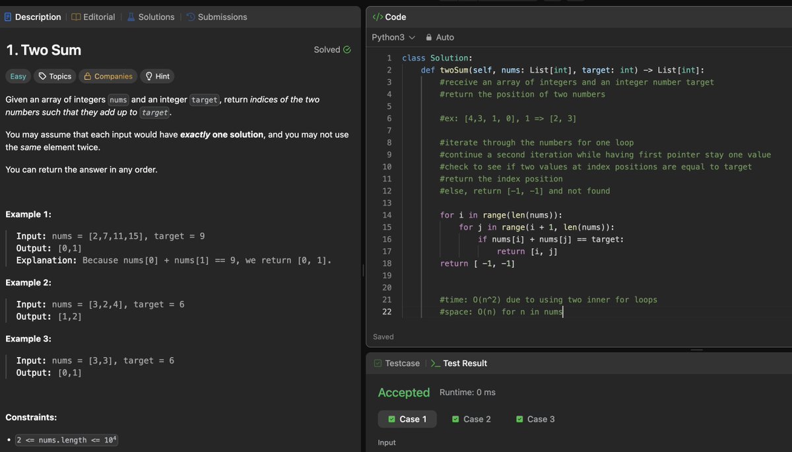Click the Auto indentation setting
Image resolution: width=792 pixels, height=452 pixels.
(440, 38)
